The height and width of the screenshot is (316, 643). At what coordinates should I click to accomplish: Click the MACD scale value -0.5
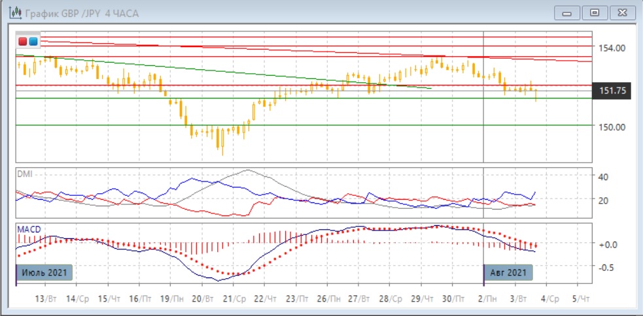[608, 266]
